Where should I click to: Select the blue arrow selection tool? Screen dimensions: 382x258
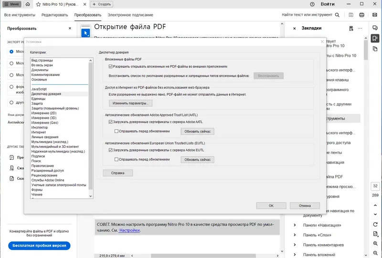tap(85, 33)
